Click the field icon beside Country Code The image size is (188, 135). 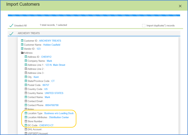[x=26, y=89]
